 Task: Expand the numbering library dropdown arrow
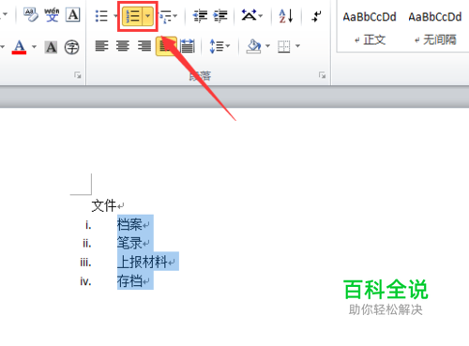[148, 16]
